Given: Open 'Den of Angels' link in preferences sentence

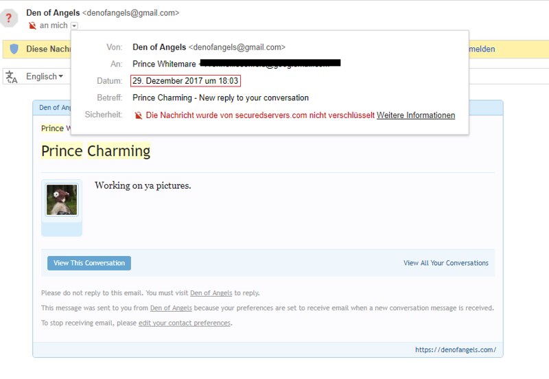Looking at the screenshot, I should click(x=171, y=308).
